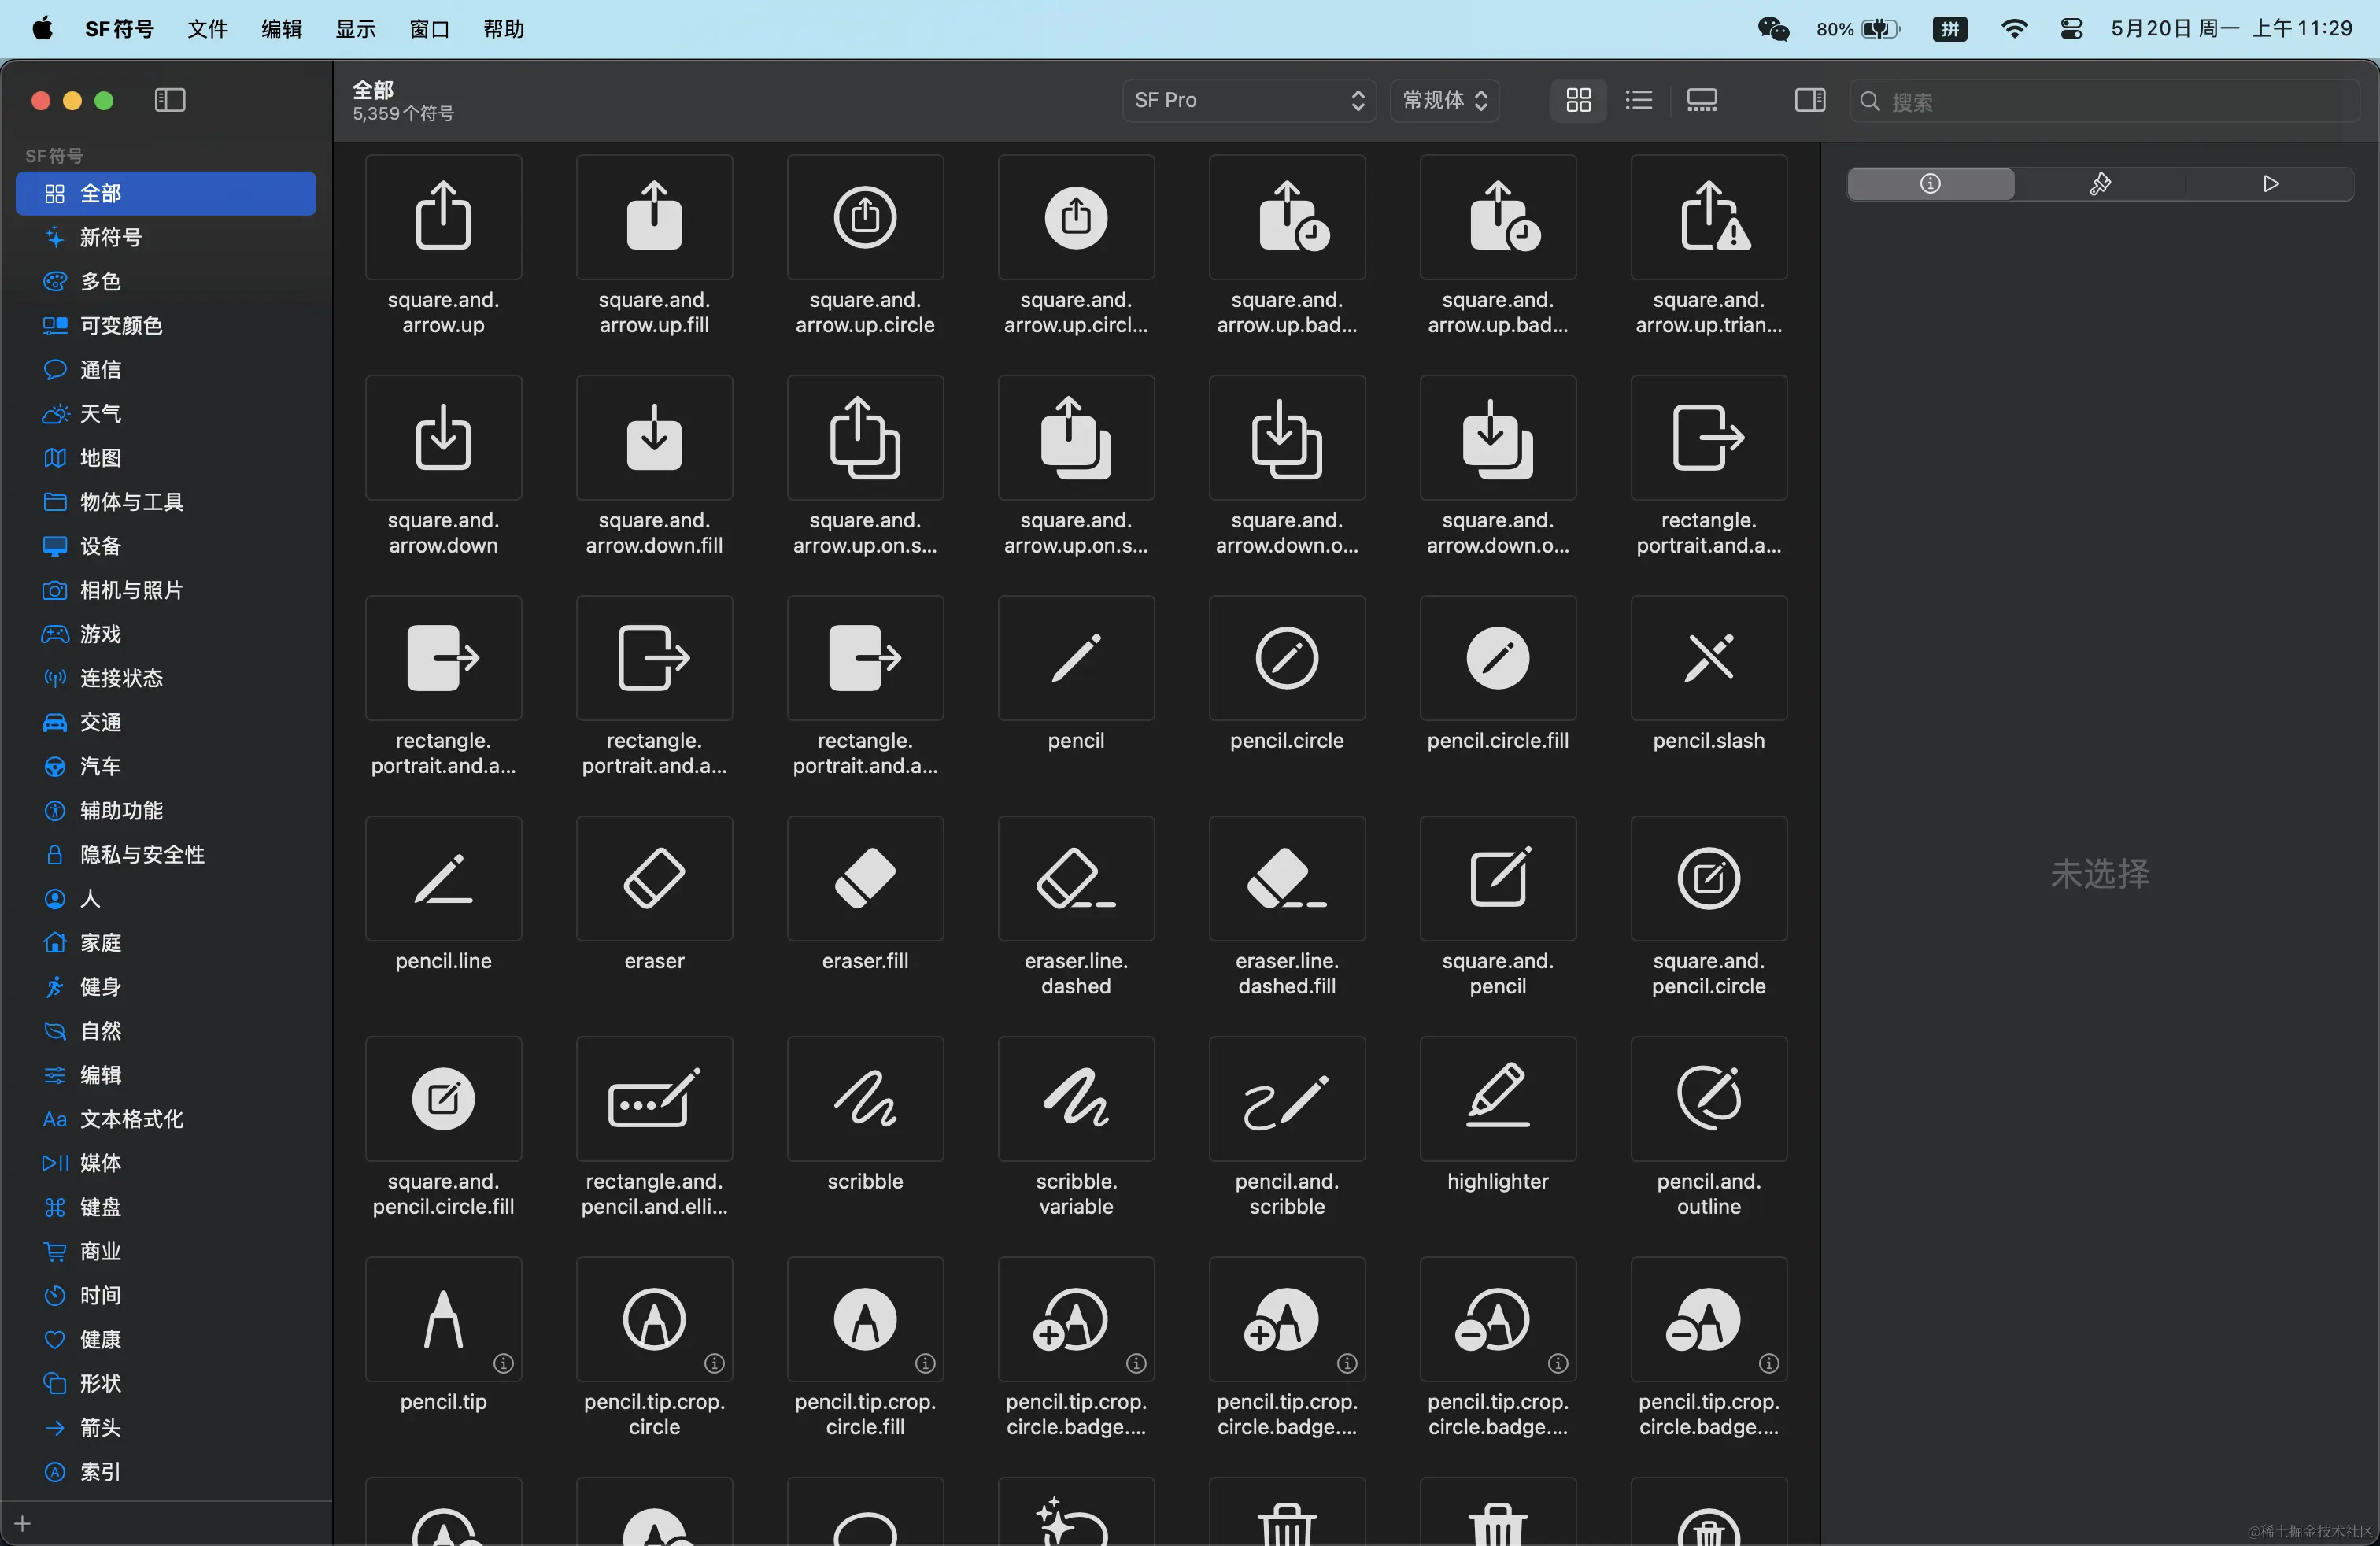The height and width of the screenshot is (1546, 2380).
Task: Open the 常规体 weight dropdown
Action: pos(1444,100)
